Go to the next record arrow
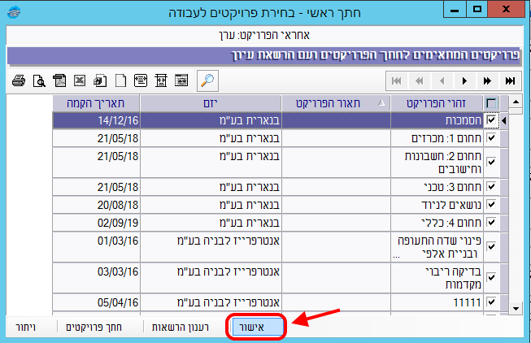Viewport: 531px width, 343px height. point(464,80)
